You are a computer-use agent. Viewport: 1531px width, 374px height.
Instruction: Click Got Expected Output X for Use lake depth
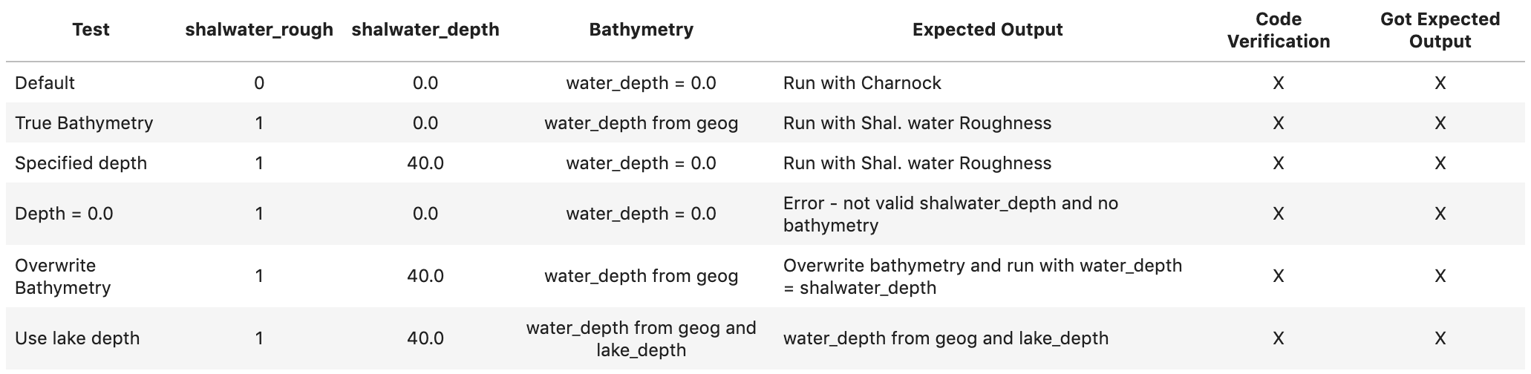1440,338
